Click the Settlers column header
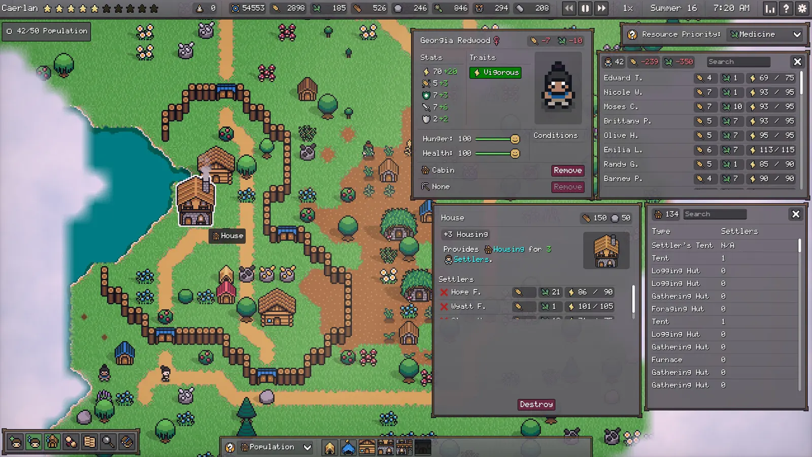 click(739, 232)
